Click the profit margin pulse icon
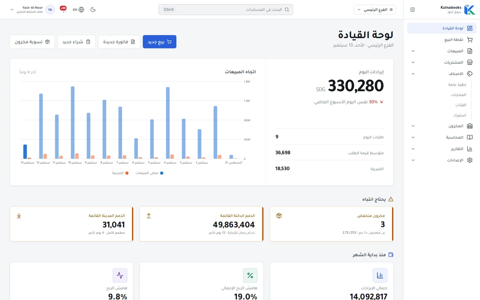480x300 pixels. pos(120,275)
